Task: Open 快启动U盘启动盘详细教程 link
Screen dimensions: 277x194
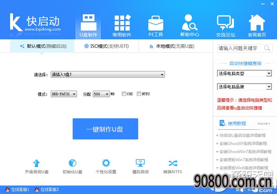Action: [x=242, y=135]
